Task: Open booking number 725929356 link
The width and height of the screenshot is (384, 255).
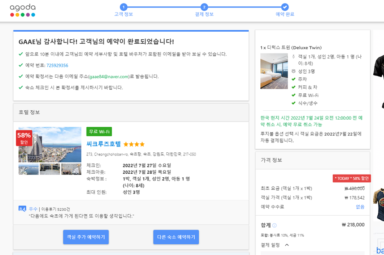Action: point(57,65)
